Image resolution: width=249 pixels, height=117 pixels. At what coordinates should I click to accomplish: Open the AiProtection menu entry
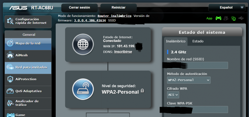[x=28, y=80]
